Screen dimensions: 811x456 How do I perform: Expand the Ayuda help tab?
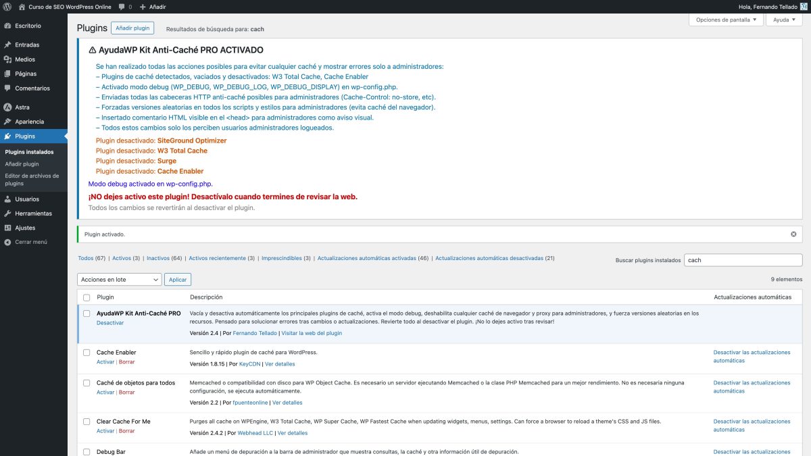pos(783,20)
